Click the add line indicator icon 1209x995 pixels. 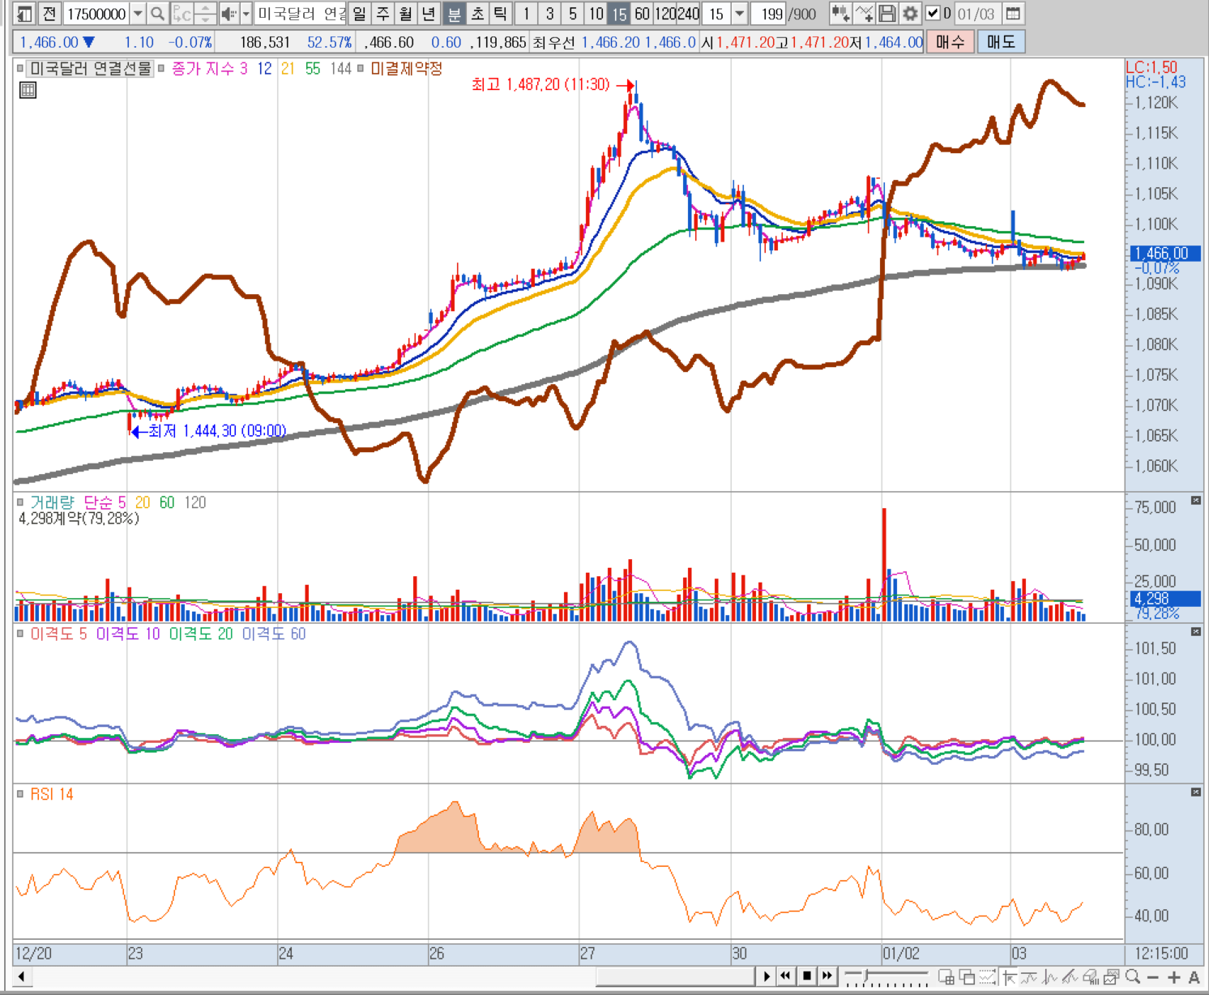(864, 14)
